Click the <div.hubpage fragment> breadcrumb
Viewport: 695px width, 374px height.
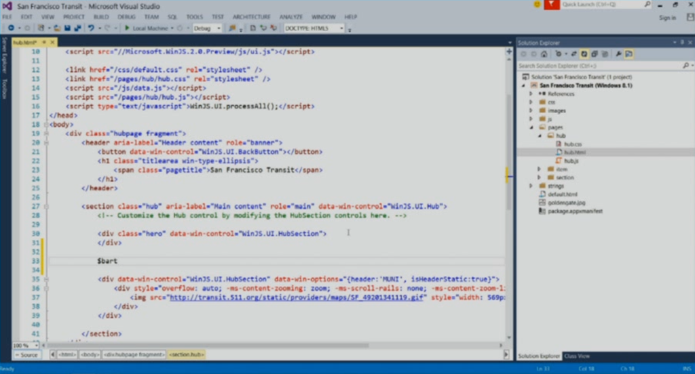click(x=134, y=354)
